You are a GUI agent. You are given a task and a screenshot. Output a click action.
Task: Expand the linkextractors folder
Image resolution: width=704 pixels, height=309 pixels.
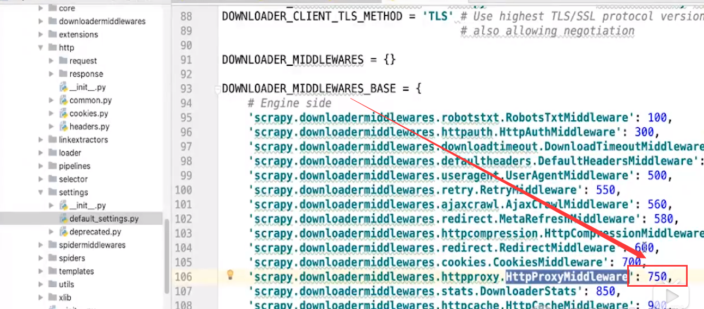pos(41,140)
